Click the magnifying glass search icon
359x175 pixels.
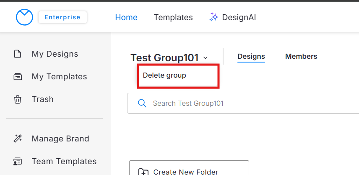[142, 103]
